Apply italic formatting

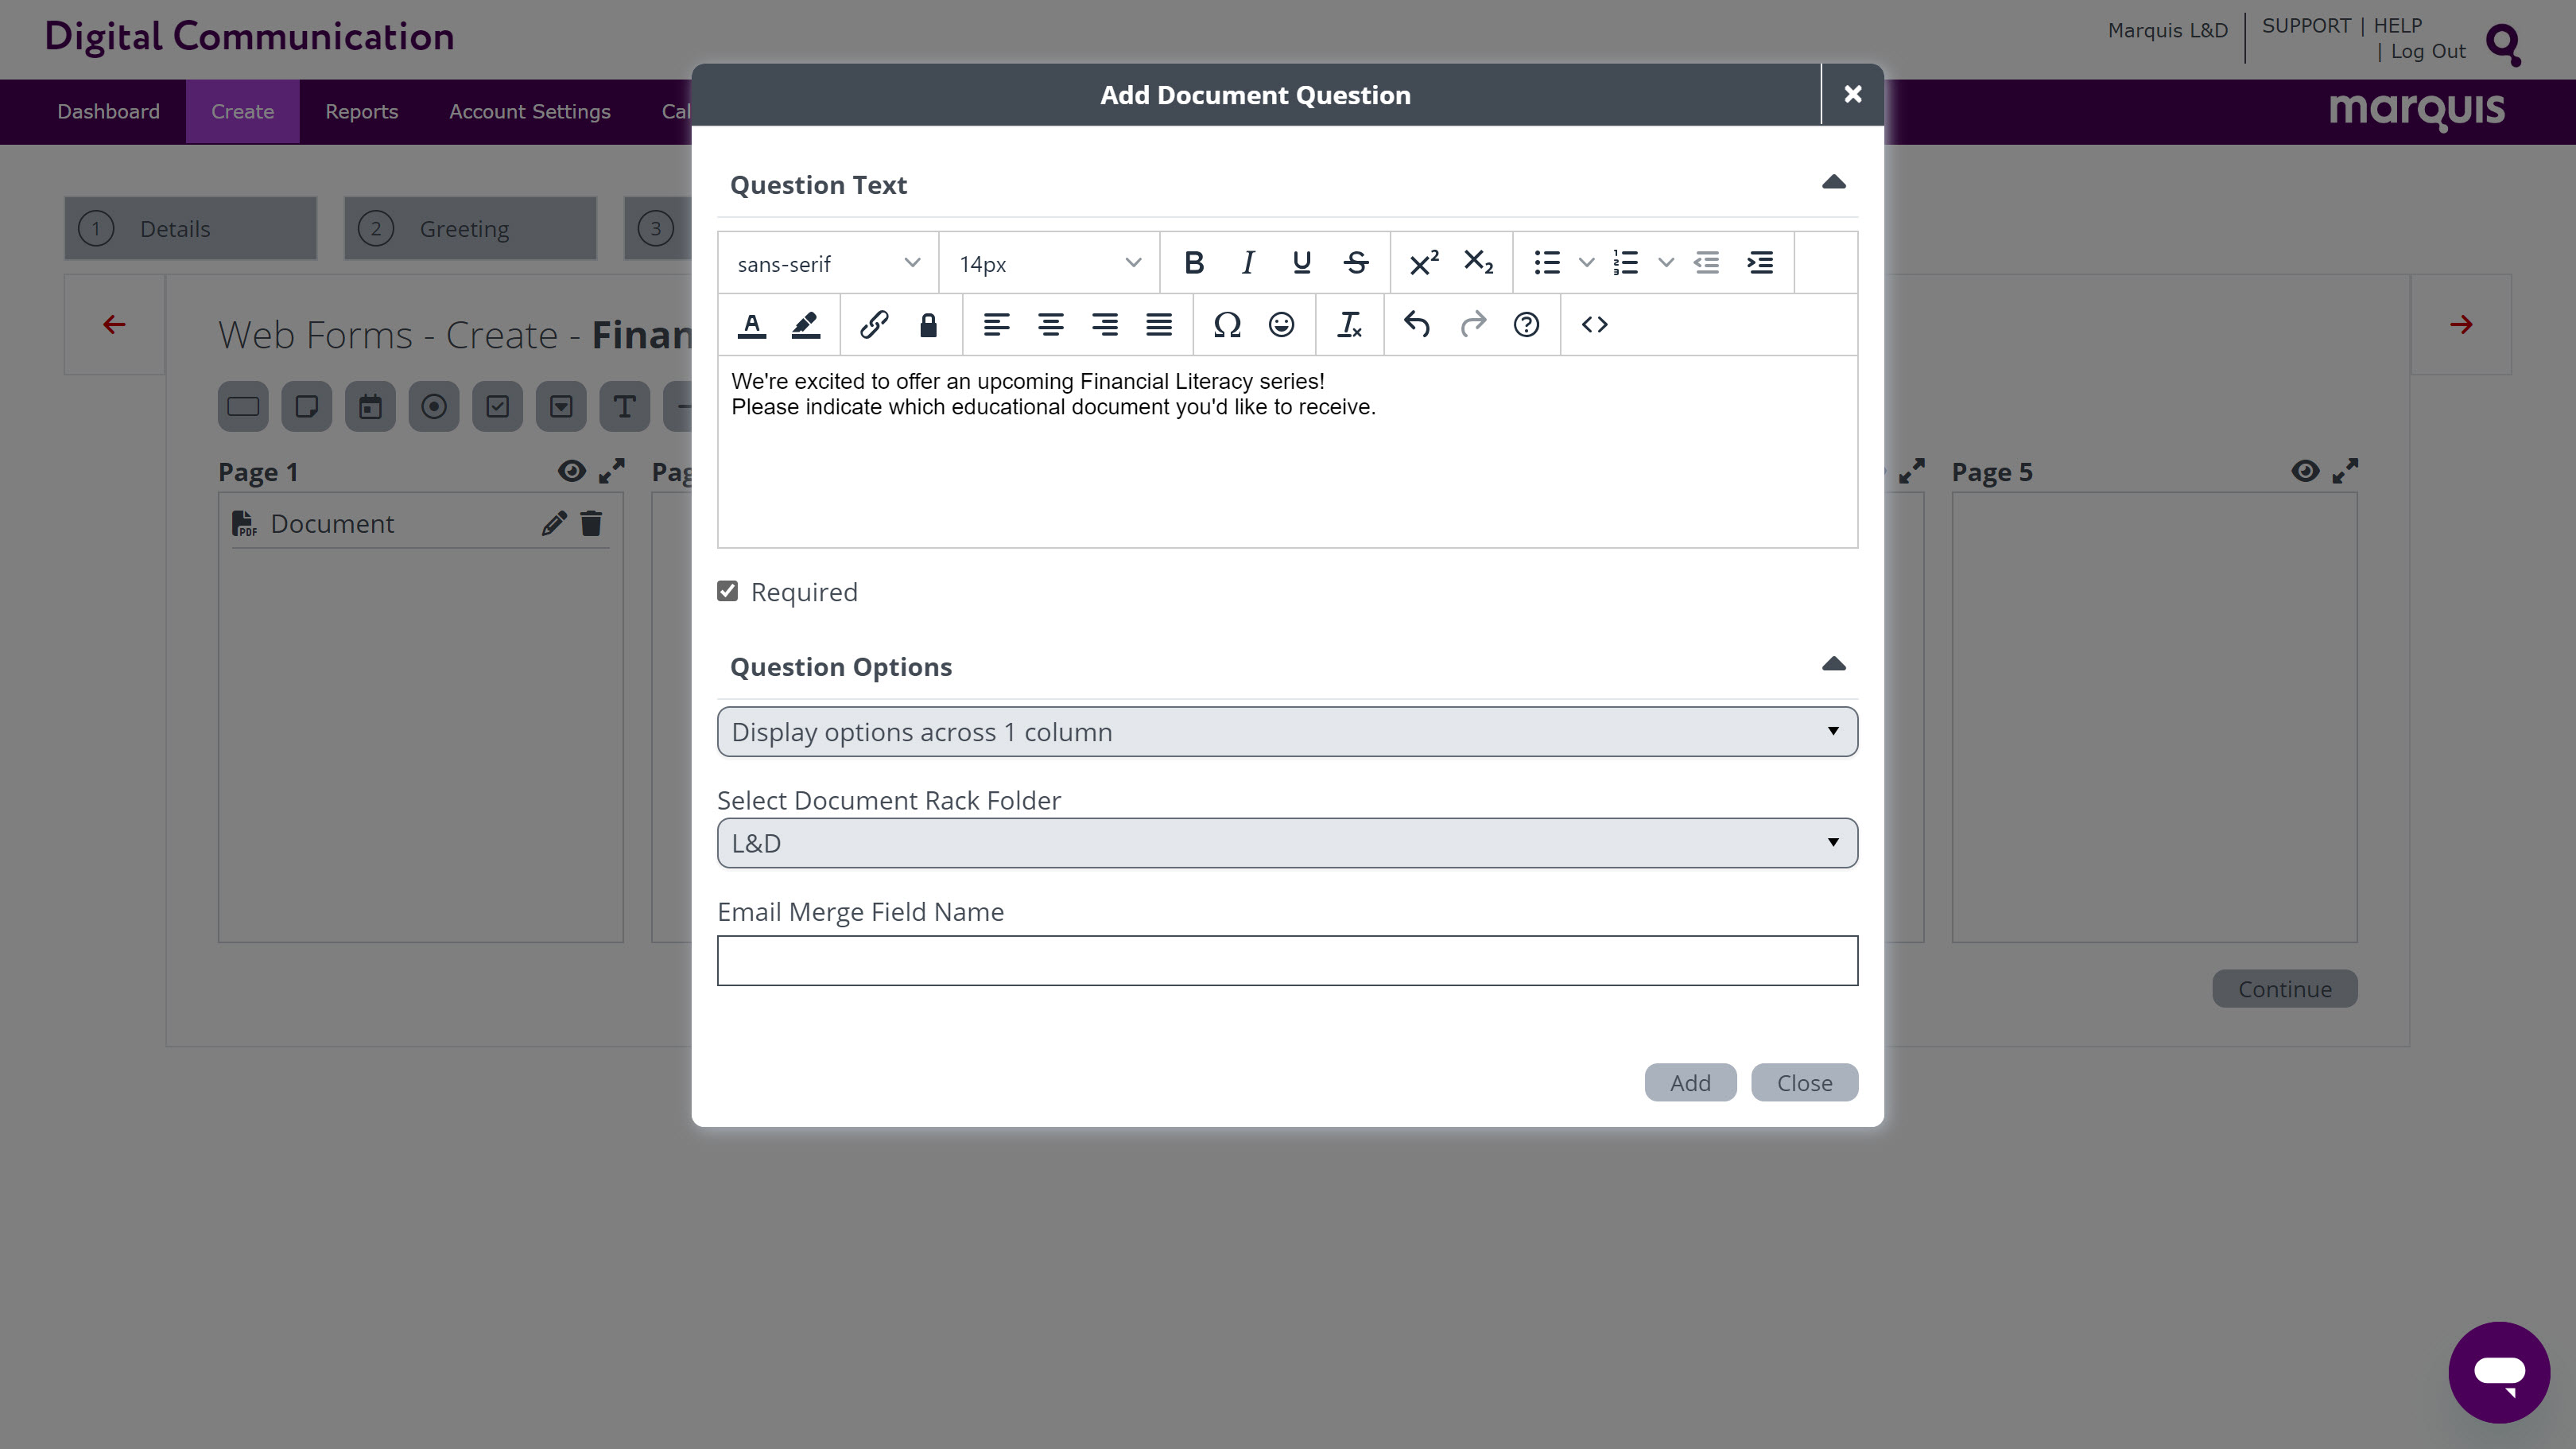click(1247, 263)
